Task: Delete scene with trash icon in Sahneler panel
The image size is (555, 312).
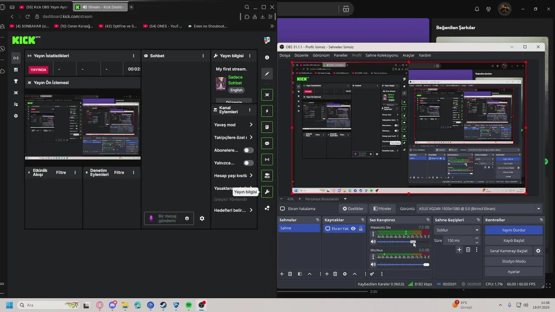Action: (x=290, y=274)
